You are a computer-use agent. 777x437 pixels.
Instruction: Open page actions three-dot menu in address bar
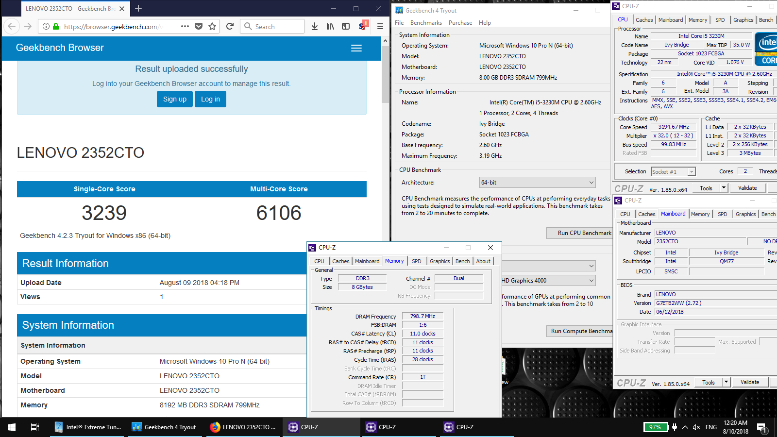point(185,26)
